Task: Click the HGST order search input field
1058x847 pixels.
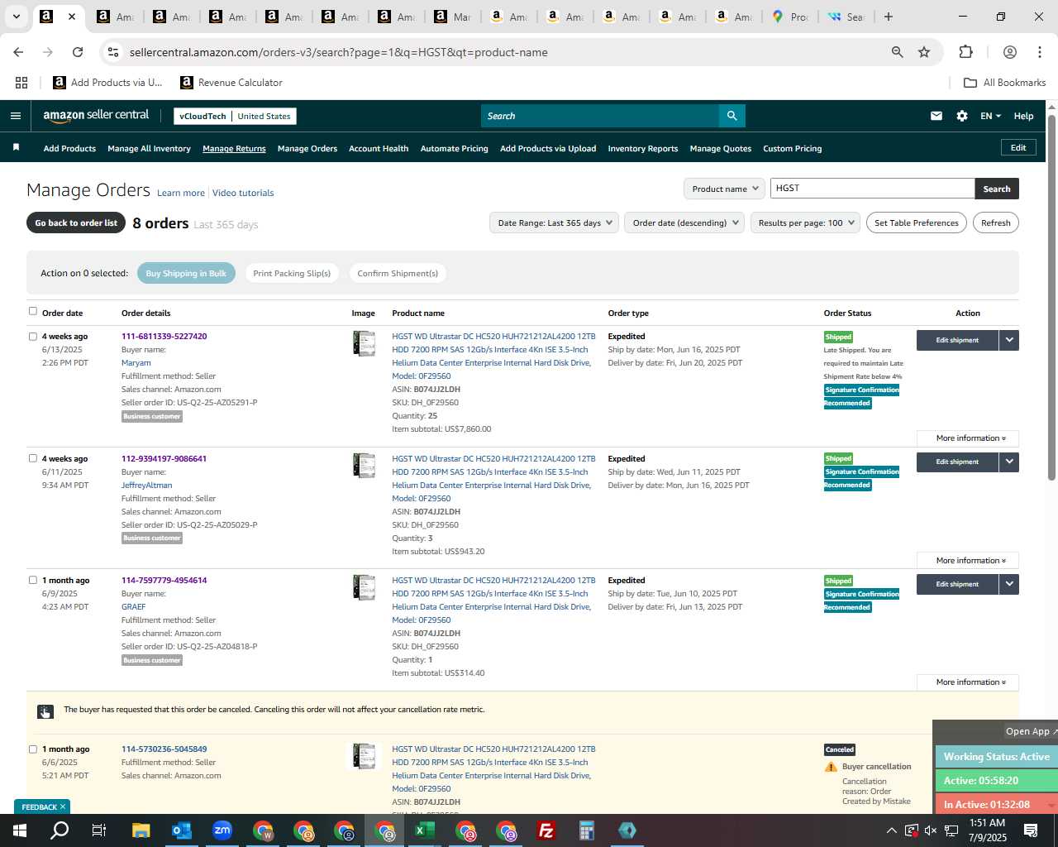Action: (872, 189)
